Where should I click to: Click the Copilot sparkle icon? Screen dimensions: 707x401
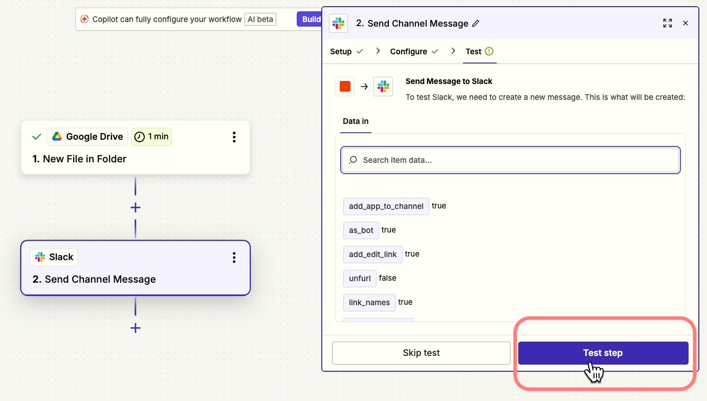coord(84,19)
